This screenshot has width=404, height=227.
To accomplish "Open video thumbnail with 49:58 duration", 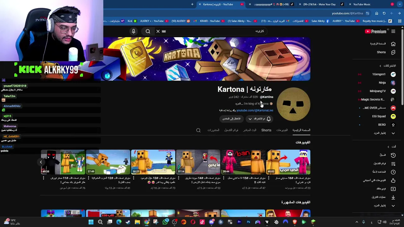I will click(x=63, y=162).
